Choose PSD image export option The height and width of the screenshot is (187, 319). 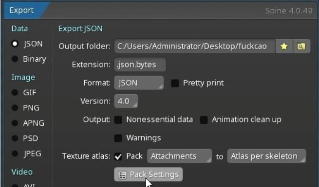[x=15, y=138]
